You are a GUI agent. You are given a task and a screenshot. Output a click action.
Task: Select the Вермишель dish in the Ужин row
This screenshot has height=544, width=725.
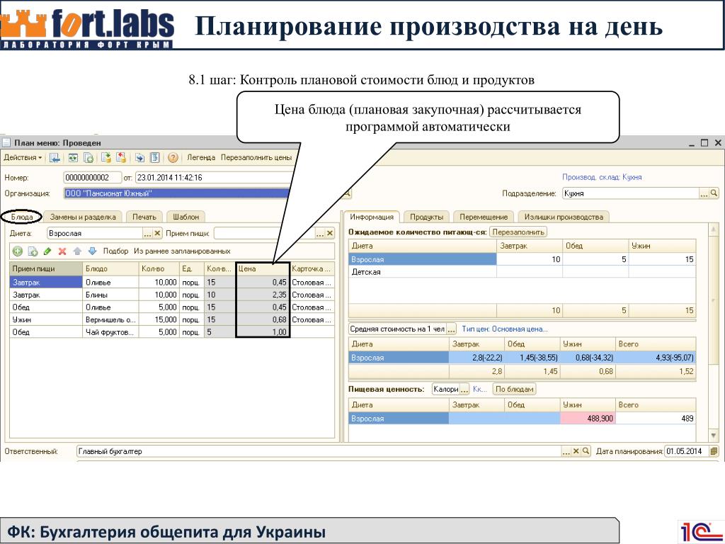(110, 319)
